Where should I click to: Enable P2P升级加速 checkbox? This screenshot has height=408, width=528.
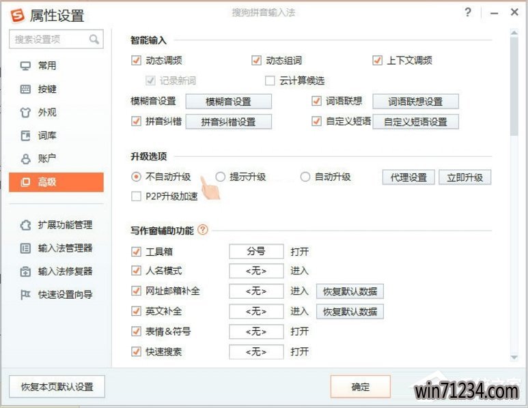pyautogui.click(x=136, y=196)
